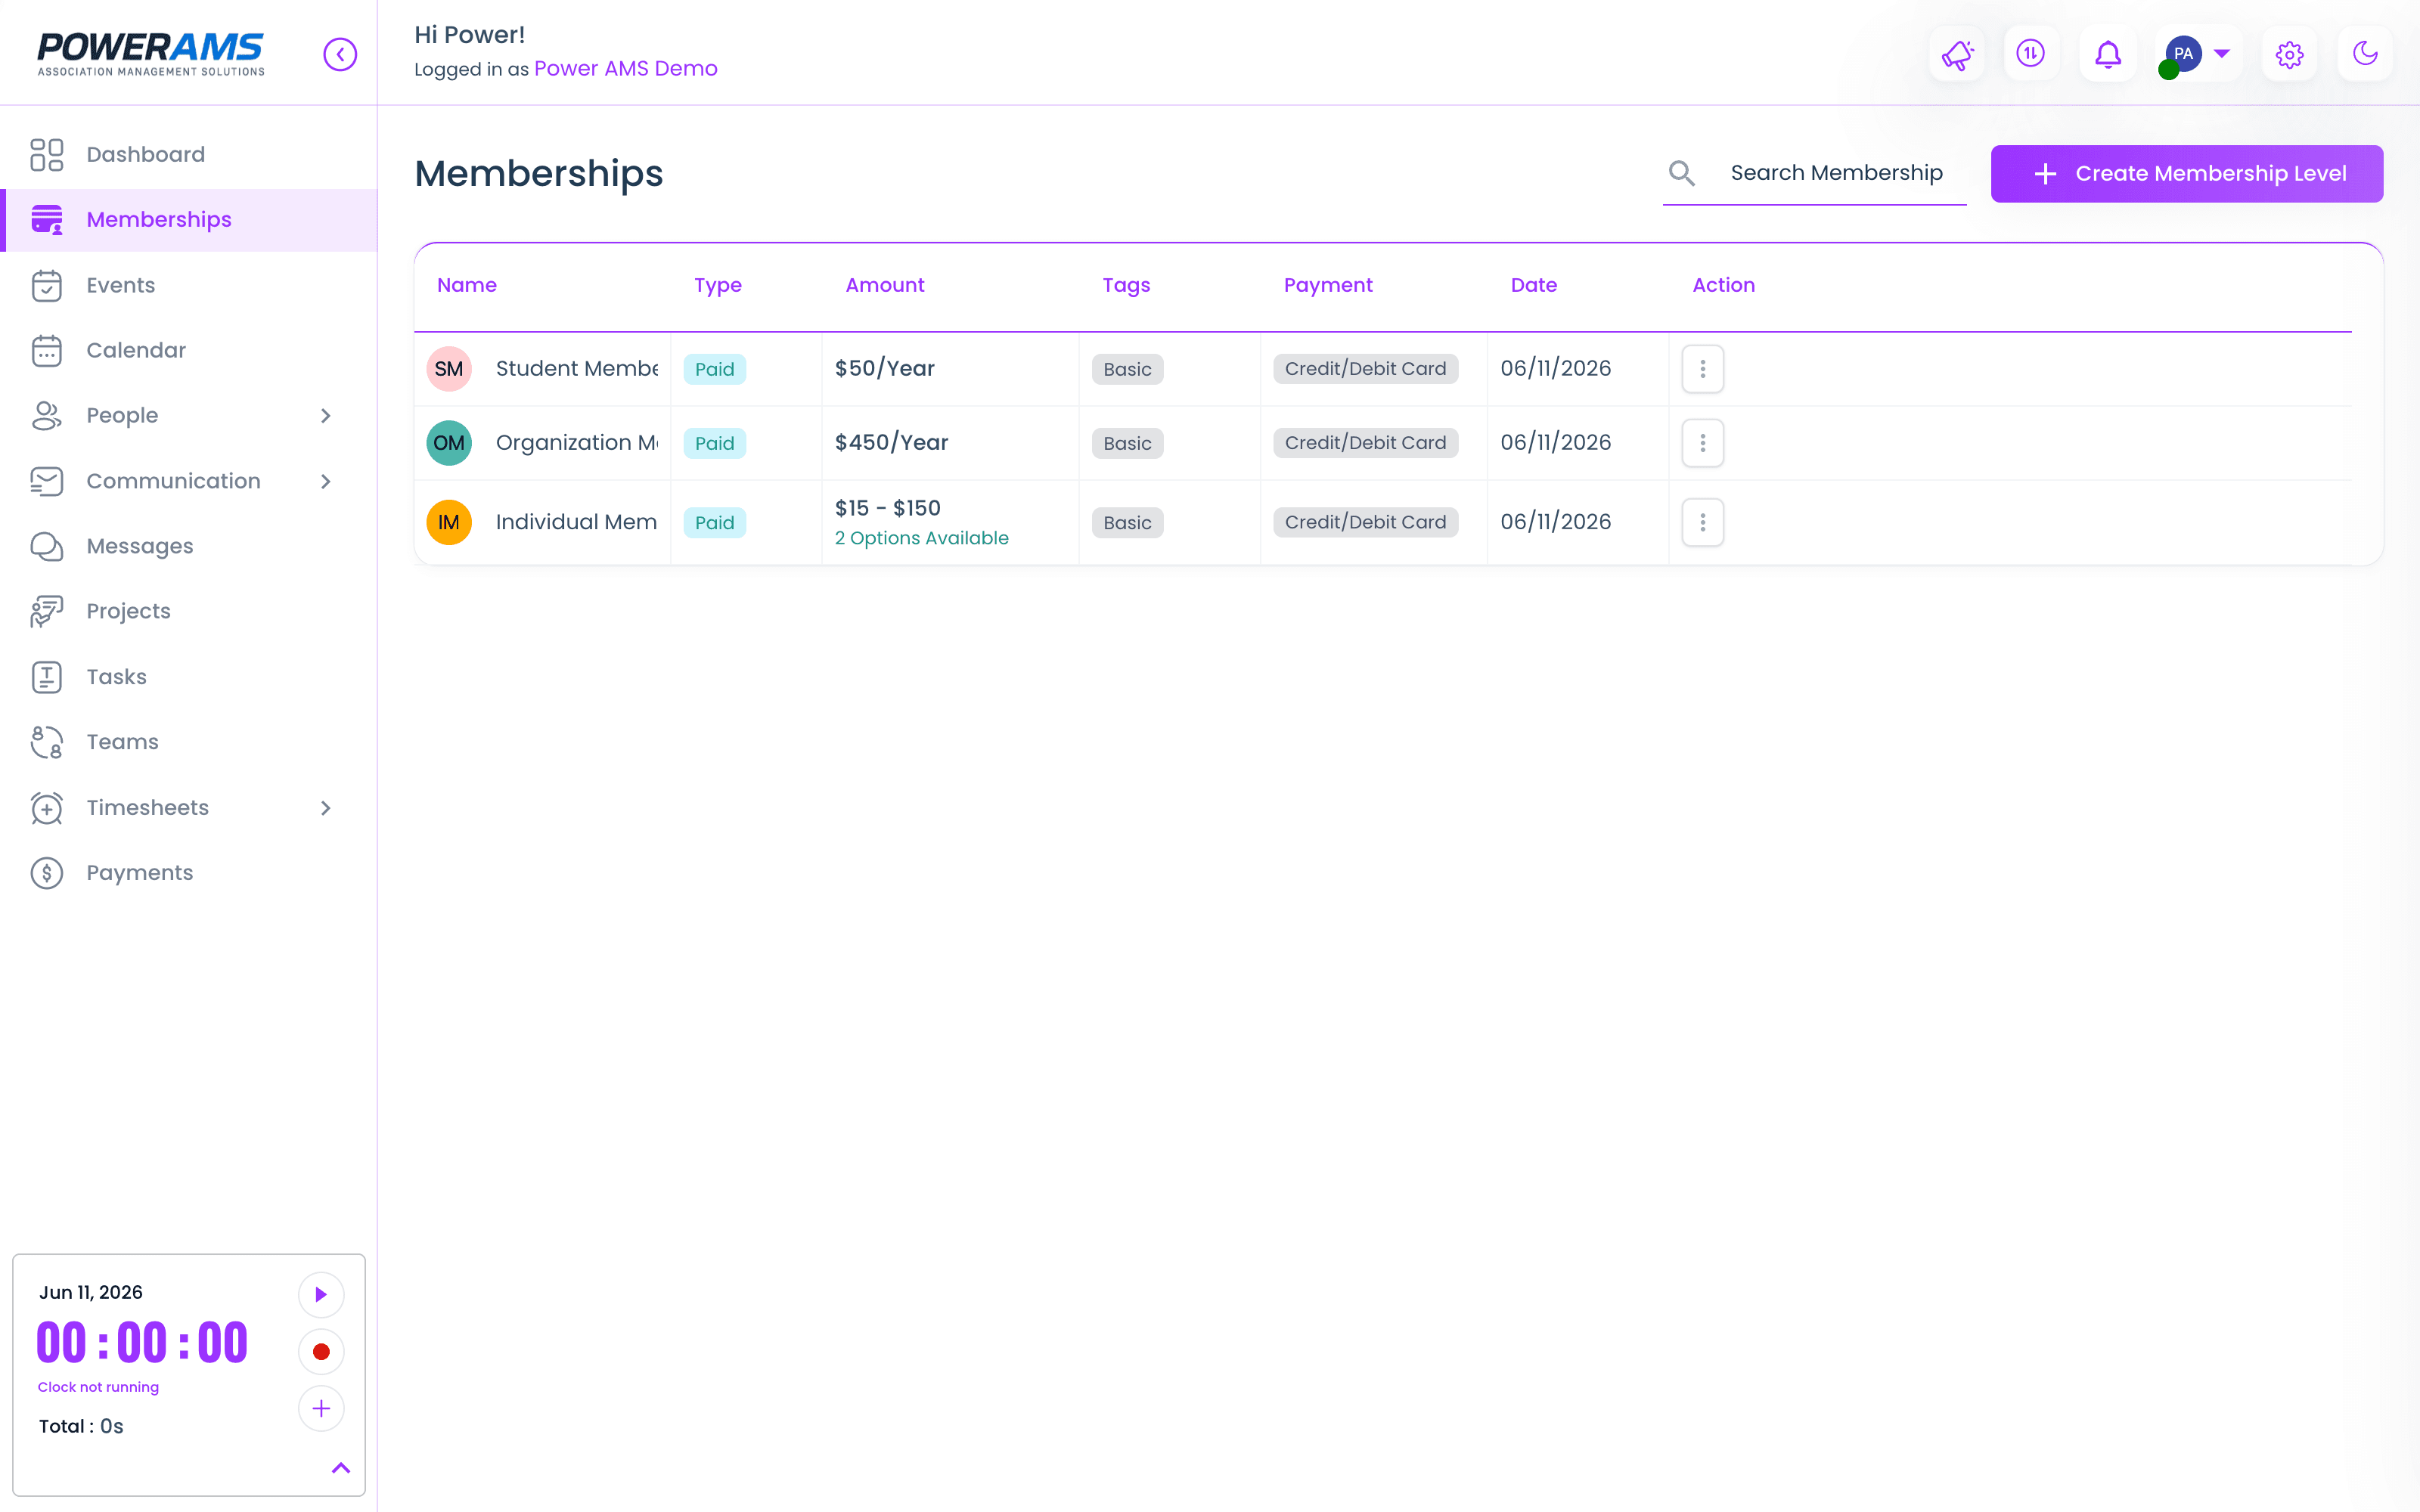Viewport: 2420px width, 1512px height.
Task: Click the Power AMS logo
Action: point(151,54)
